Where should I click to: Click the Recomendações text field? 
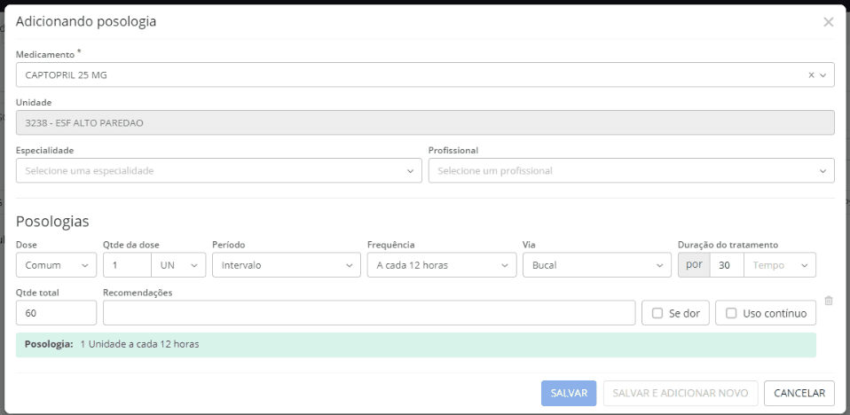click(x=368, y=313)
